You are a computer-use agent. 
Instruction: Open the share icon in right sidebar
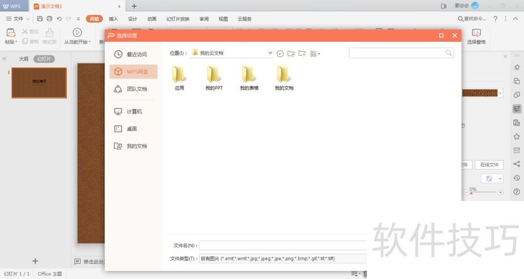point(517,164)
